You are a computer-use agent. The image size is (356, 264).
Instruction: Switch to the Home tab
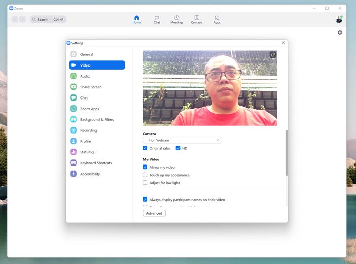[137, 19]
